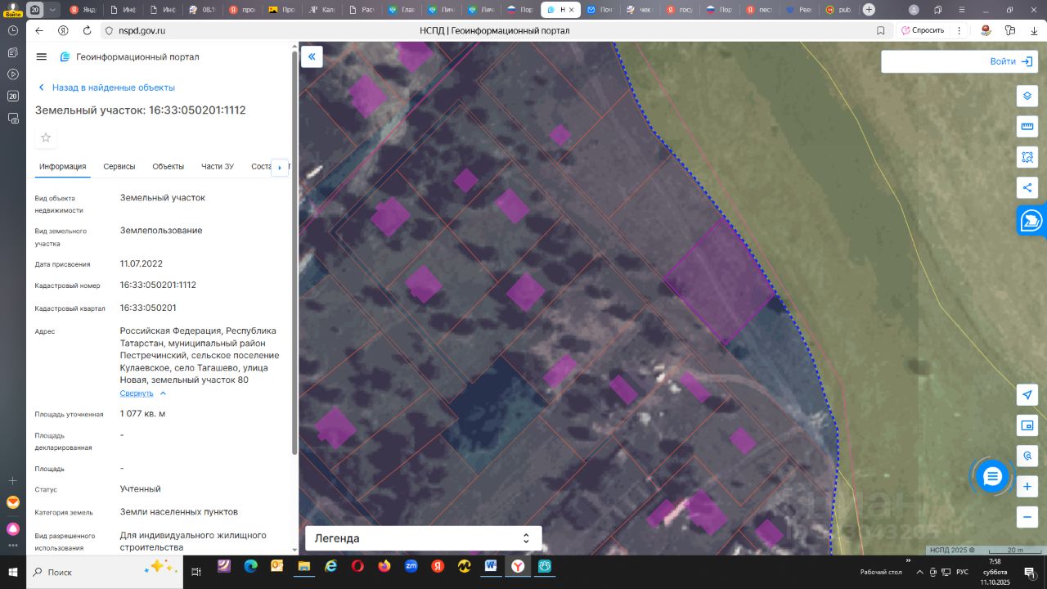
Task: Open the Объекты tab
Action: pos(168,167)
